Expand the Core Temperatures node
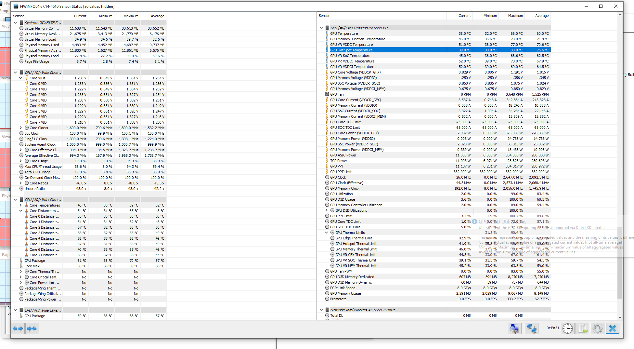 tap(20, 205)
